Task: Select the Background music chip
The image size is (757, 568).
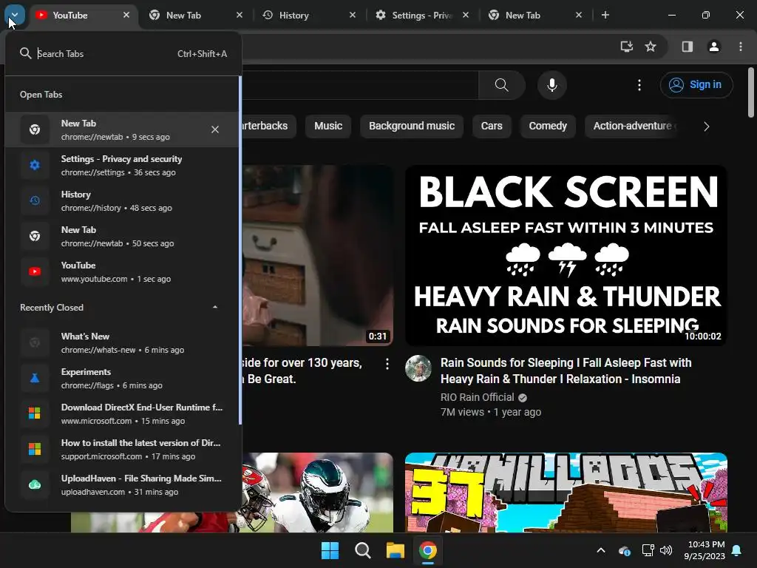Action: [x=412, y=126]
